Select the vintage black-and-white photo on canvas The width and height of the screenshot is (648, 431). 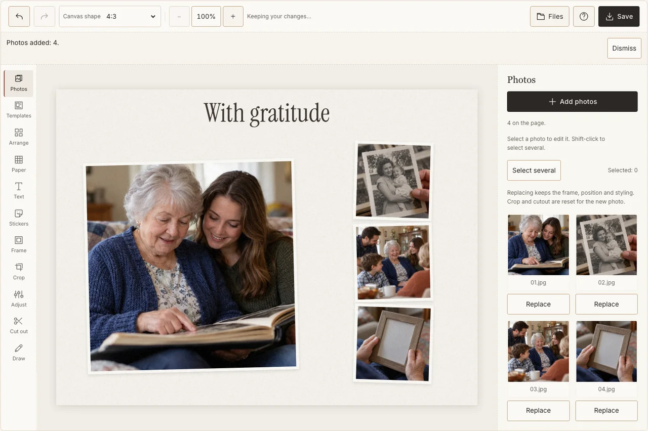tap(393, 181)
